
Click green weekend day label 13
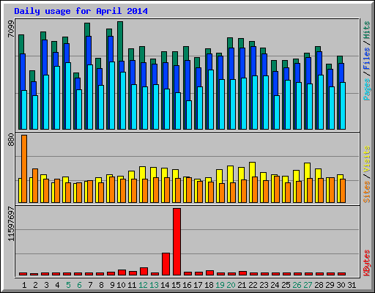tap(154, 285)
